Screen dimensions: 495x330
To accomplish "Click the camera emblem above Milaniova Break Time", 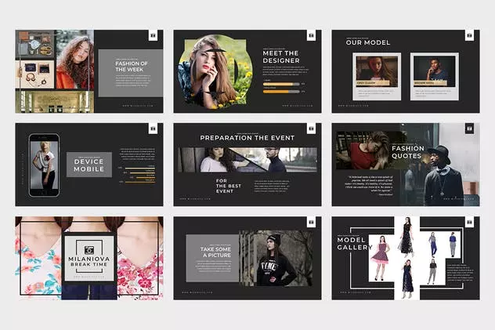I will coord(89,249).
